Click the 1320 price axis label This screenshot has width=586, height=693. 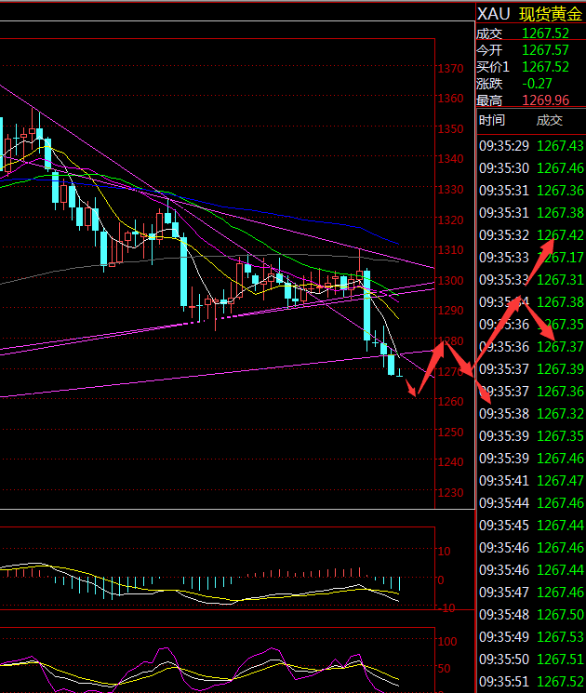(450, 220)
